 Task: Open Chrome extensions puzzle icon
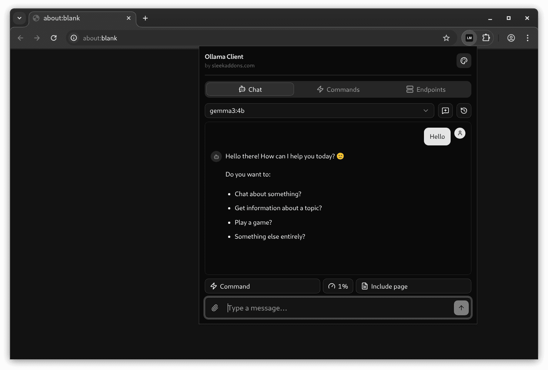pyautogui.click(x=486, y=38)
